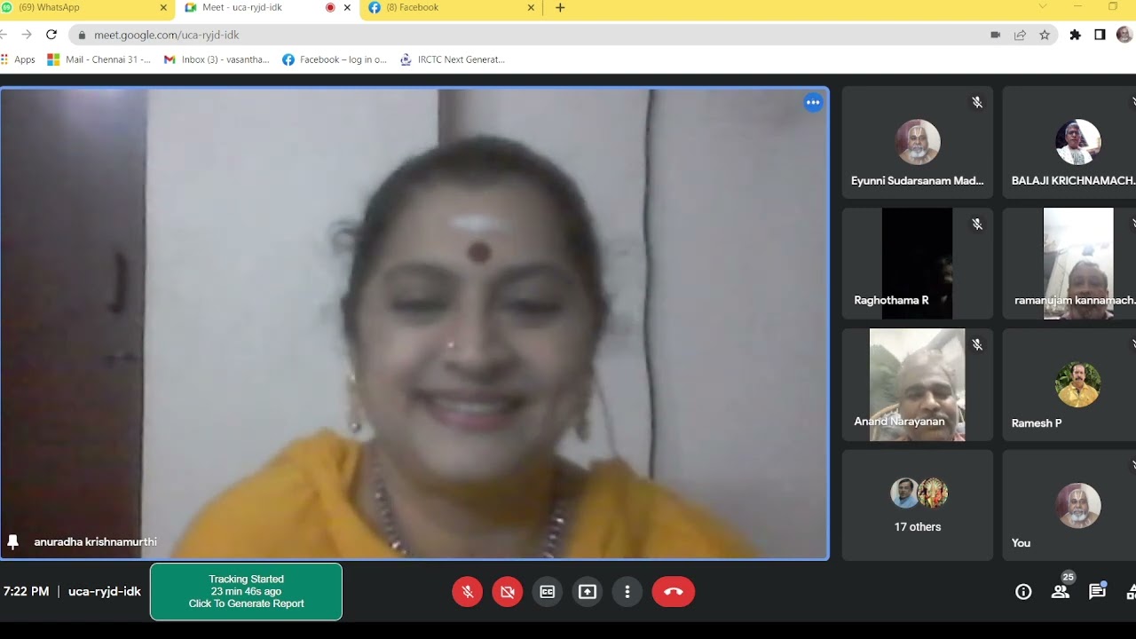Go forward in browser history
The height and width of the screenshot is (639, 1136).
coord(27,35)
